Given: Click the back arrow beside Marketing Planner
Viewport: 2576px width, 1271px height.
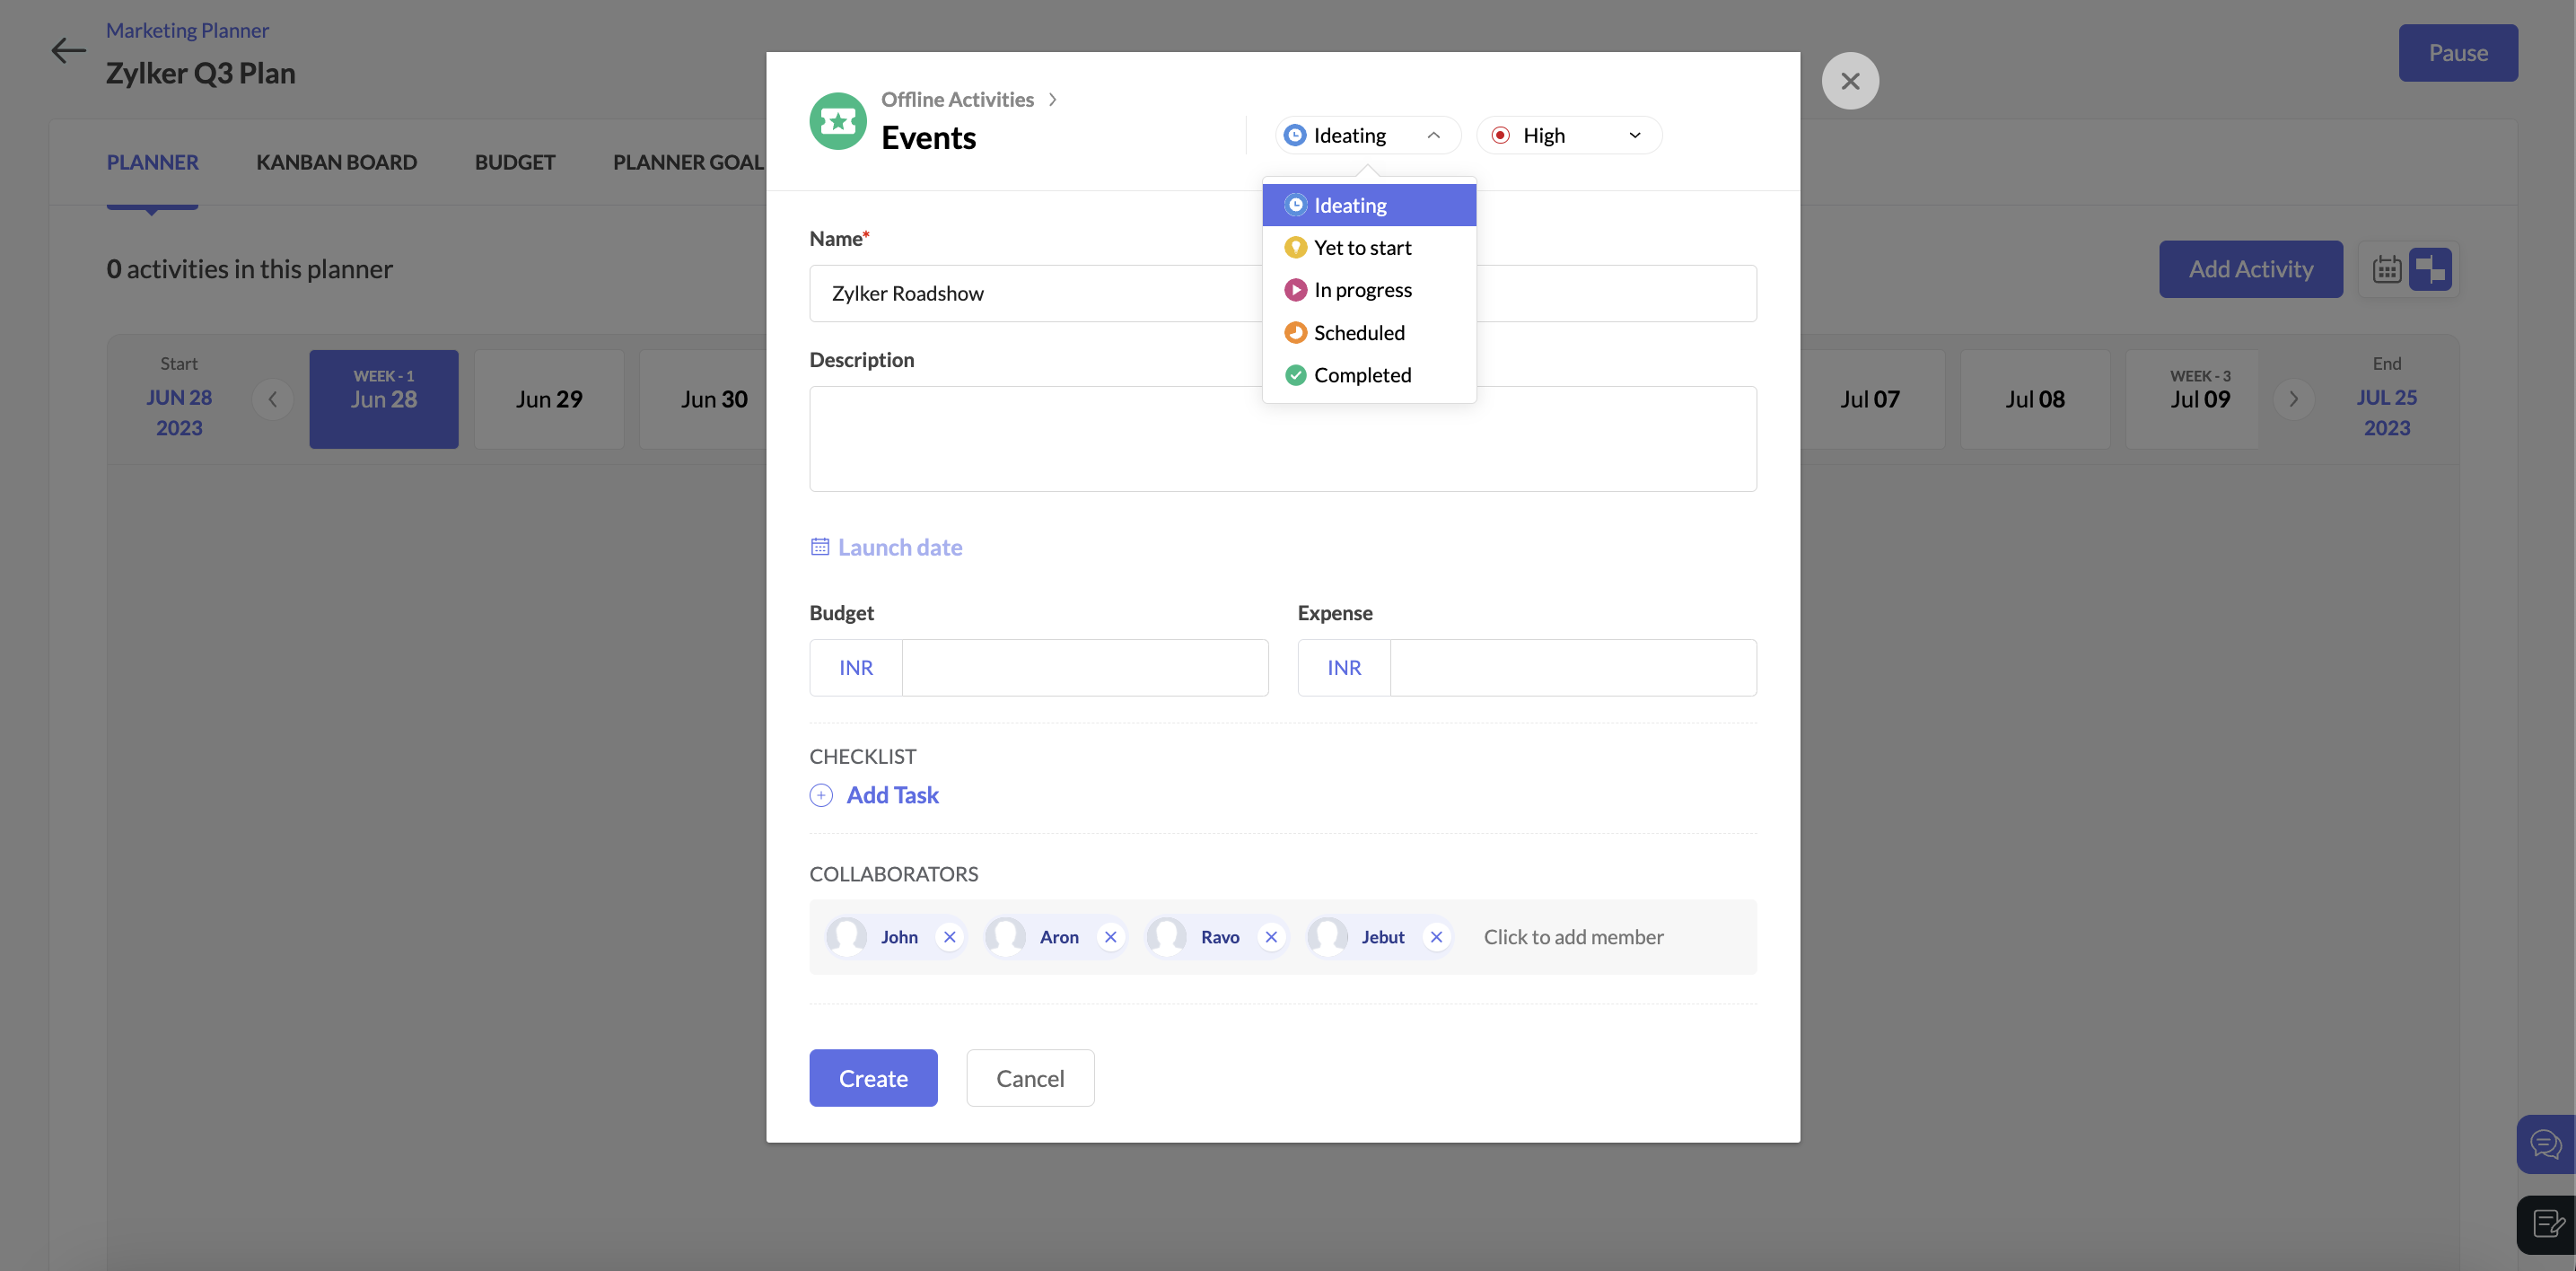Looking at the screenshot, I should coord(68,50).
